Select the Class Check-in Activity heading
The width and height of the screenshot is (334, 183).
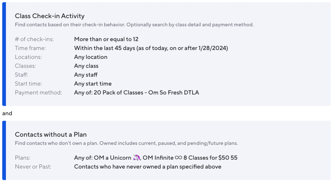point(50,16)
